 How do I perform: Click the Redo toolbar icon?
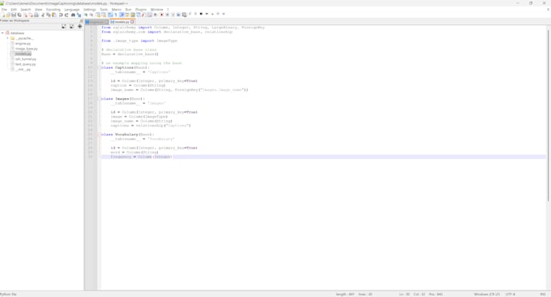coord(66,15)
